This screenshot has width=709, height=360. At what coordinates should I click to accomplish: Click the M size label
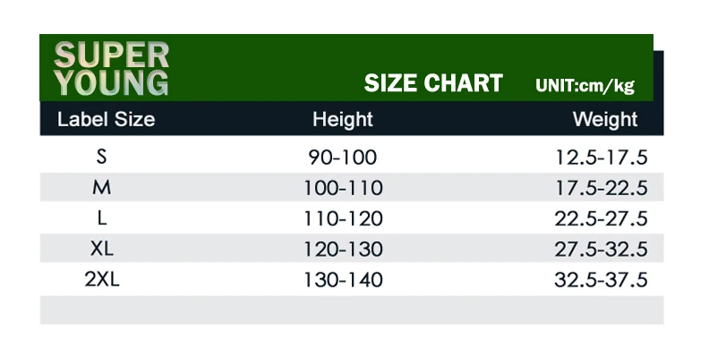pos(102,187)
